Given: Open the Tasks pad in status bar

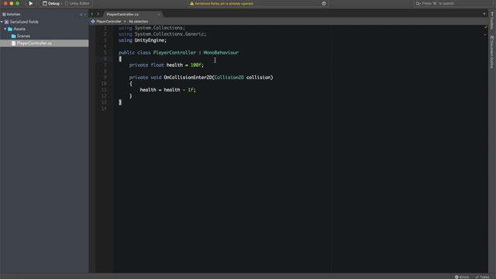Looking at the screenshot, I should tap(482, 277).
